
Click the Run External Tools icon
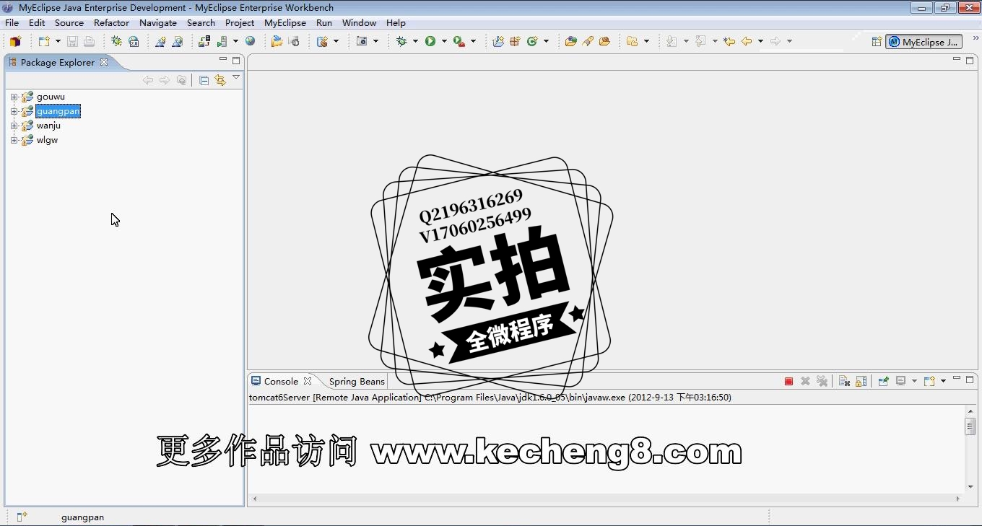tap(459, 41)
